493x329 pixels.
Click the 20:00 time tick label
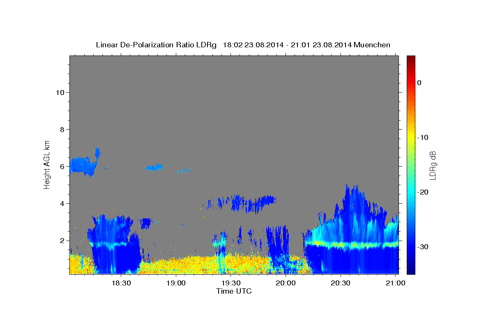coord(286,283)
